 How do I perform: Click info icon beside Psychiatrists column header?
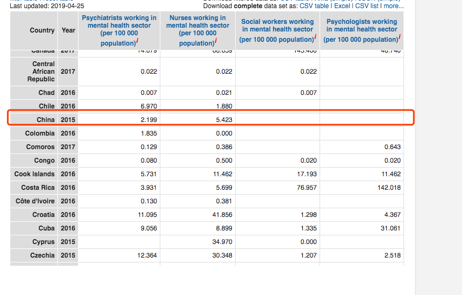138,41
